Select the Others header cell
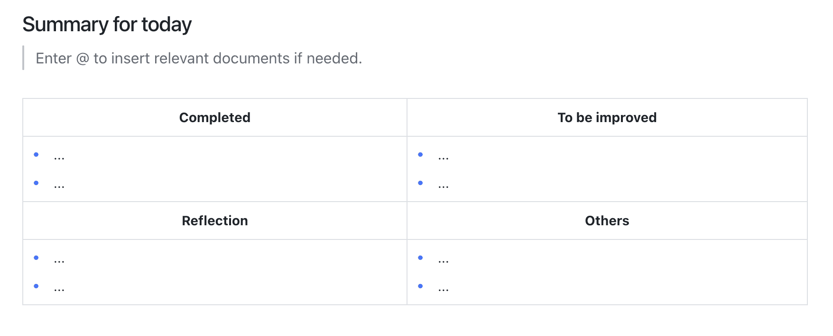Viewport: 833px width, 336px height. point(607,221)
